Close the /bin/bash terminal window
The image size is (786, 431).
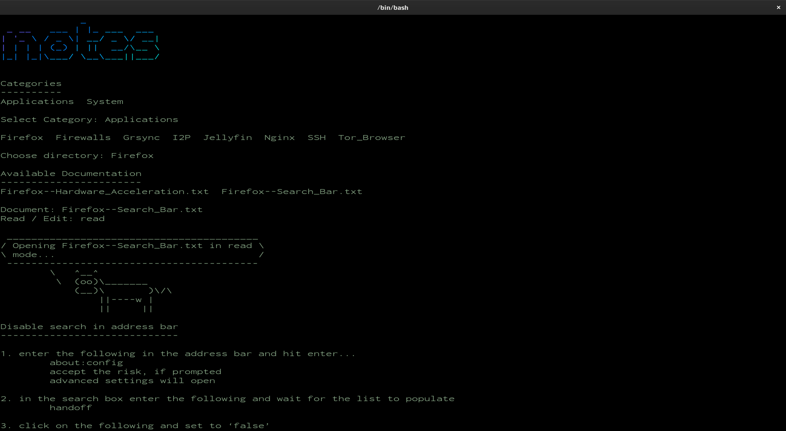[778, 7]
